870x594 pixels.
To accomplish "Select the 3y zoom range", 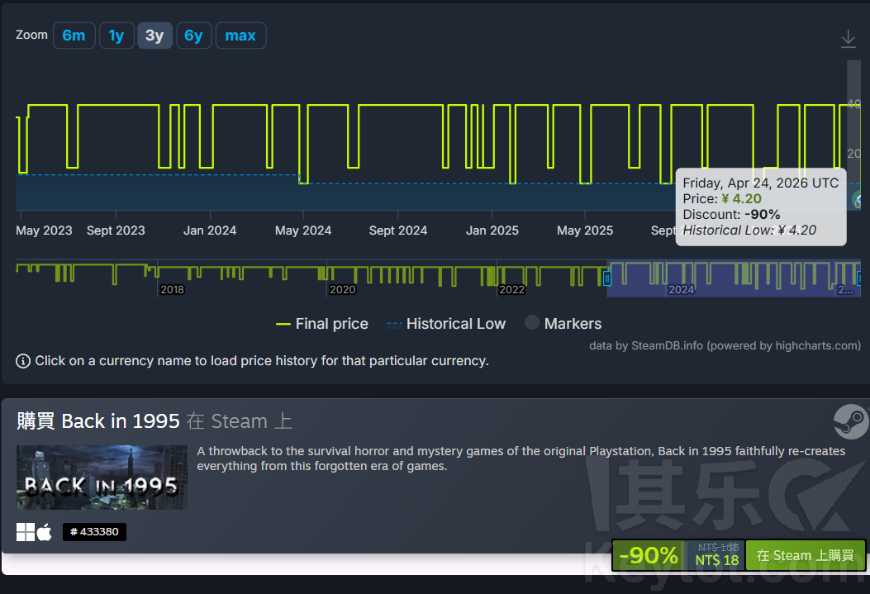I will click(155, 36).
